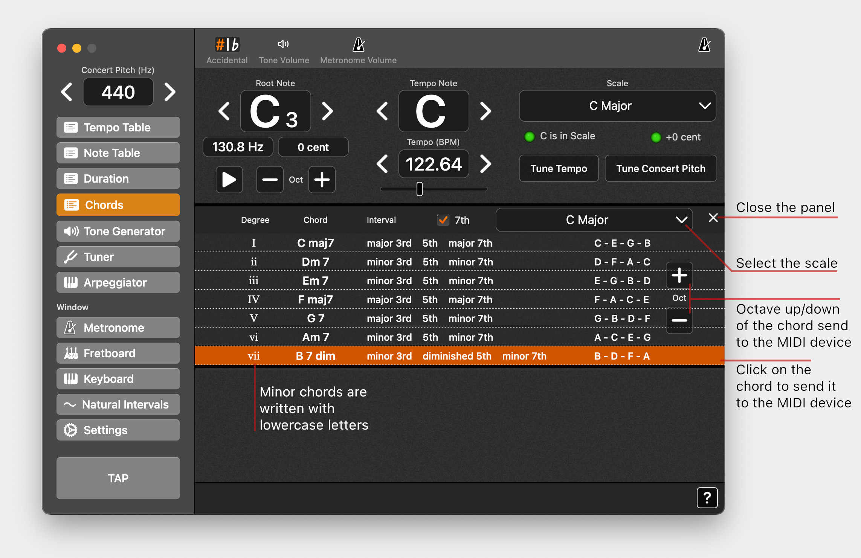Send the Em 7 chord row
Image resolution: width=861 pixels, height=558 pixels.
point(460,281)
